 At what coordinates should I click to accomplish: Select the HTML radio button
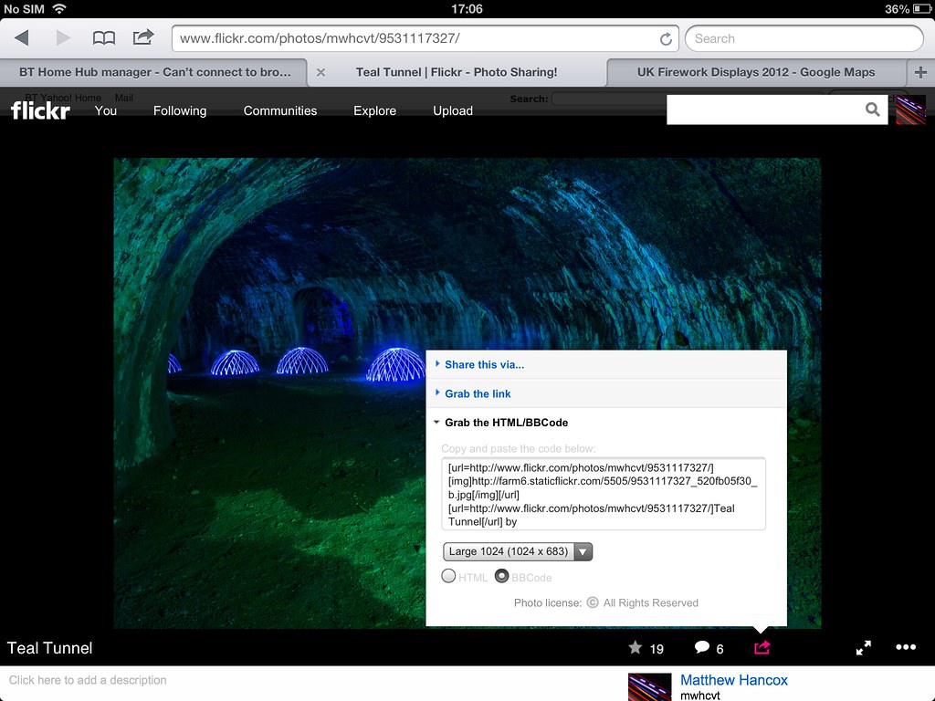tap(448, 576)
